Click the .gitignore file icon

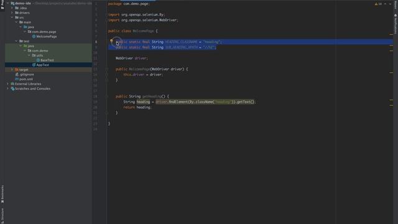click(x=17, y=75)
